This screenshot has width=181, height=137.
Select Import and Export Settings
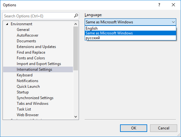tap(39, 64)
